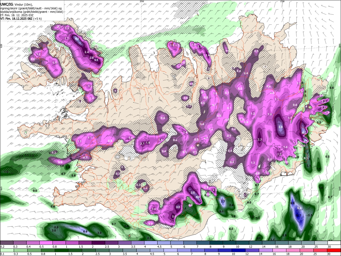
Task: Click the 'IT: Fim. 18. 12. 2025 03Z' line
Action: [17, 15]
